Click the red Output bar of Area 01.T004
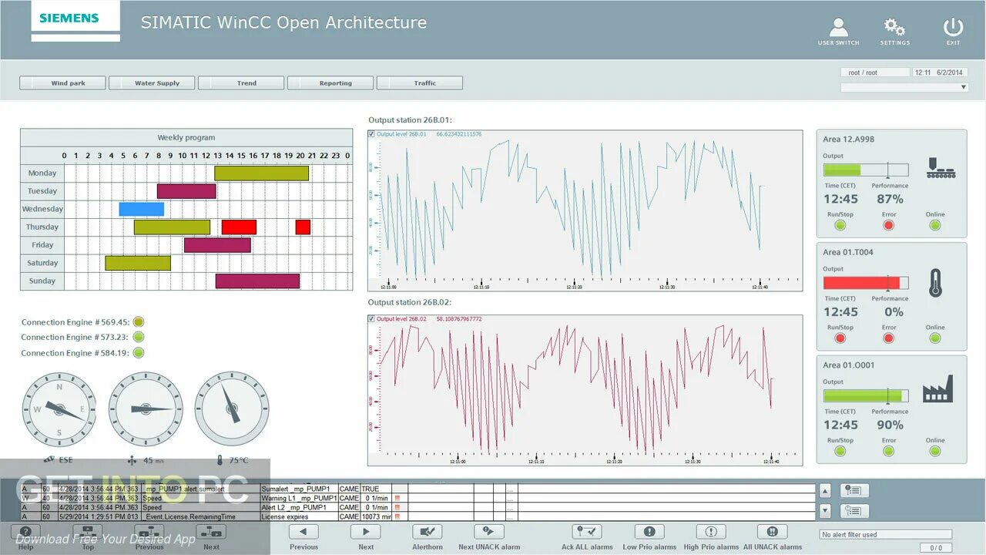The height and width of the screenshot is (555, 986). point(866,283)
